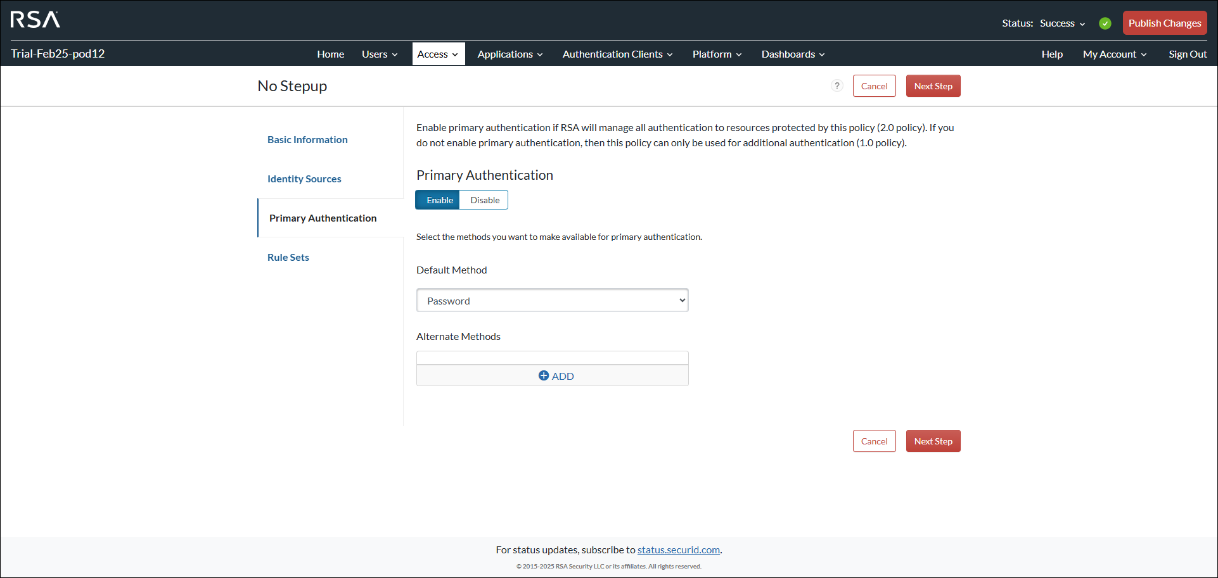This screenshot has width=1218, height=578.
Task: Open the Default Method dropdown
Action: coord(551,300)
